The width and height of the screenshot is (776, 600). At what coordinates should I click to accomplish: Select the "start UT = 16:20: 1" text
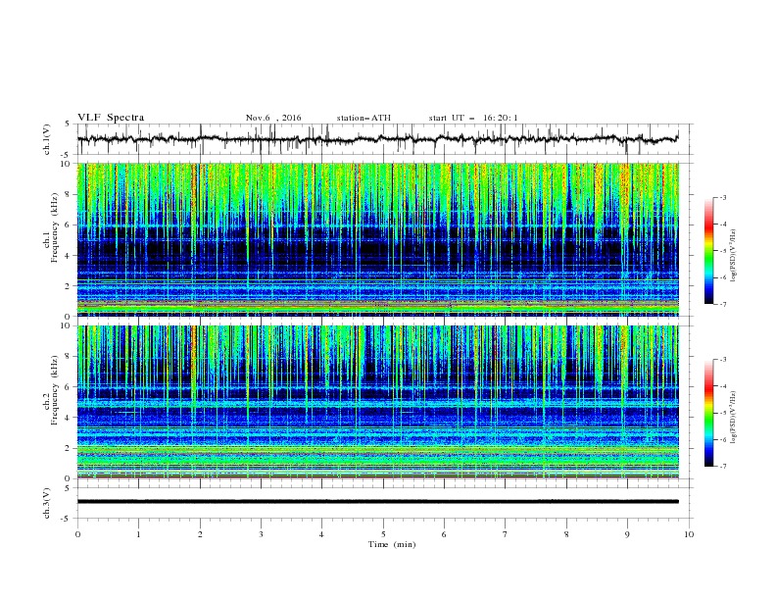point(473,118)
